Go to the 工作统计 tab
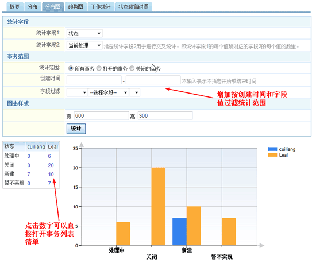 [101, 7]
